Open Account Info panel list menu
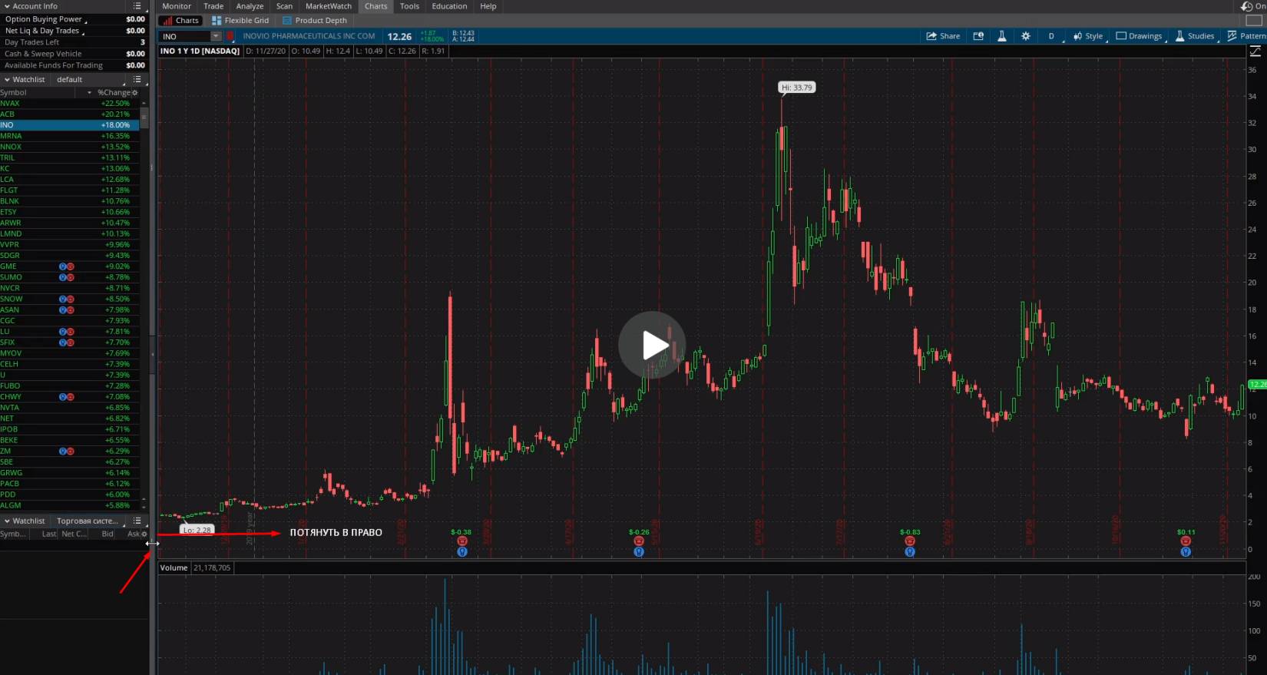1267x675 pixels. (137, 6)
